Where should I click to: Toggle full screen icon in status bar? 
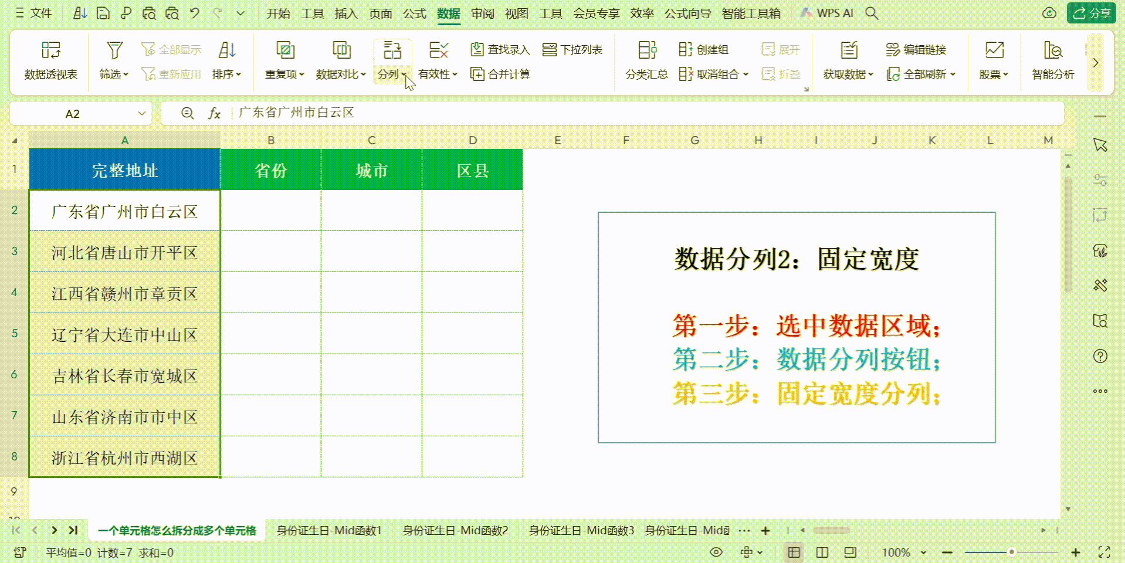(x=1104, y=552)
